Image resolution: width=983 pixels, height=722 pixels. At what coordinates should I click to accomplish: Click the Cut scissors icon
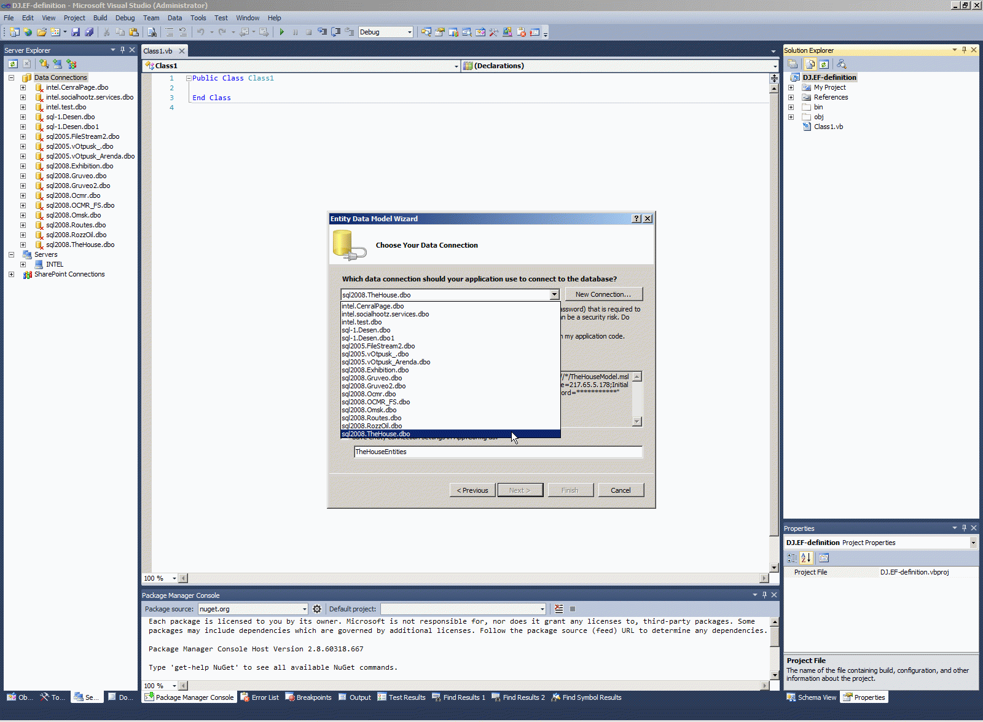point(106,32)
